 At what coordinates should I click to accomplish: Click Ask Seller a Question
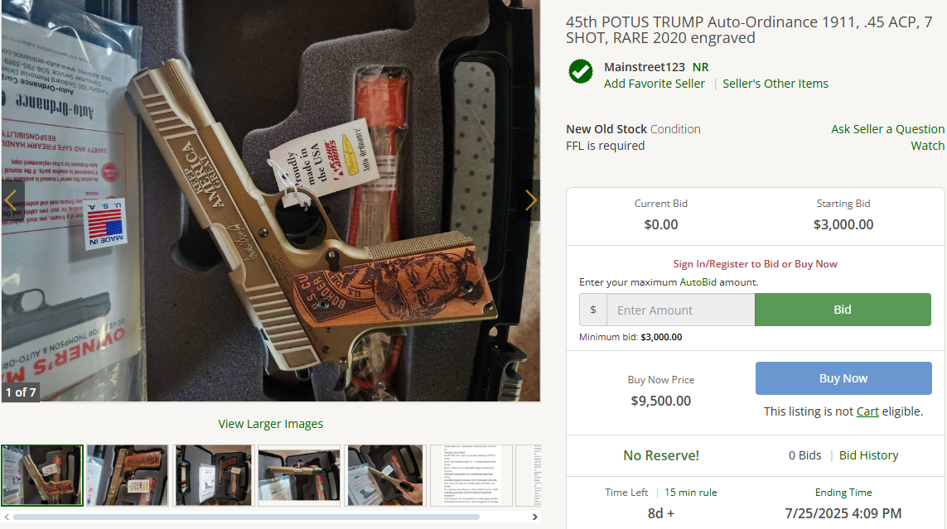tap(887, 129)
